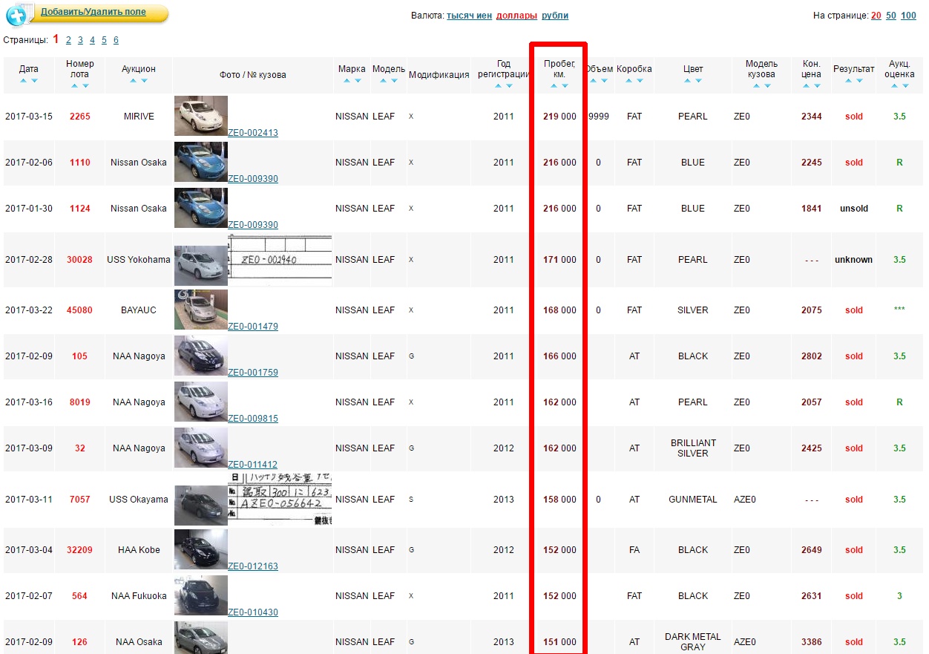Click lot number 7057
929x654 pixels.
coord(79,500)
